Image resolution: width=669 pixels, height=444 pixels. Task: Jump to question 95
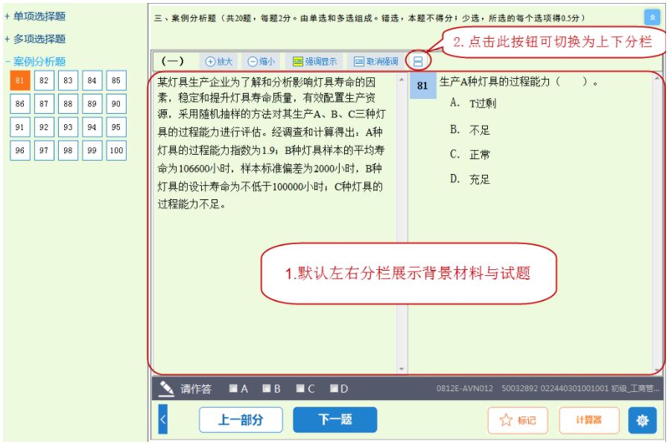(116, 127)
